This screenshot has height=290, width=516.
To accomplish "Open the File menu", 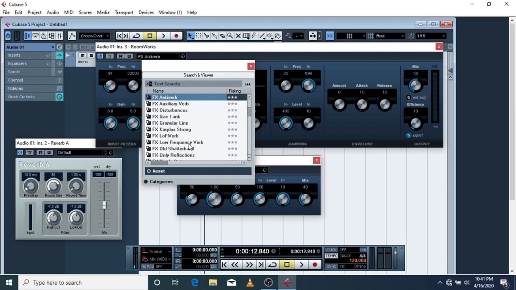I will coord(6,12).
